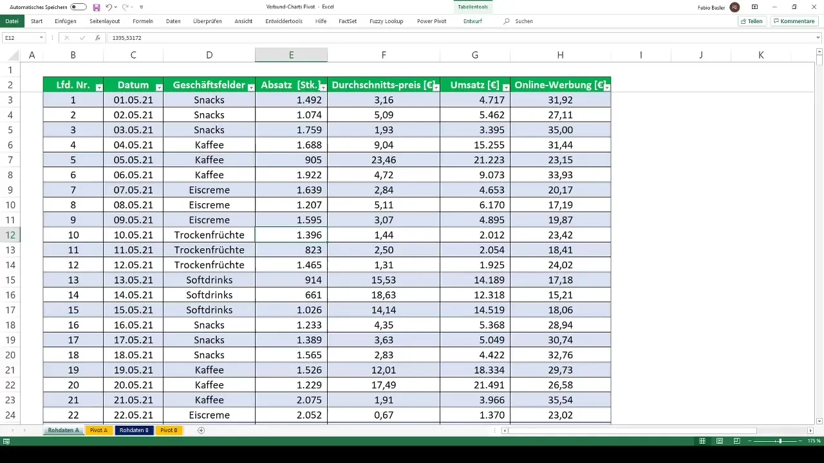
Task: Open the Geschäftsfelder filter dropdown
Action: pyautogui.click(x=250, y=87)
